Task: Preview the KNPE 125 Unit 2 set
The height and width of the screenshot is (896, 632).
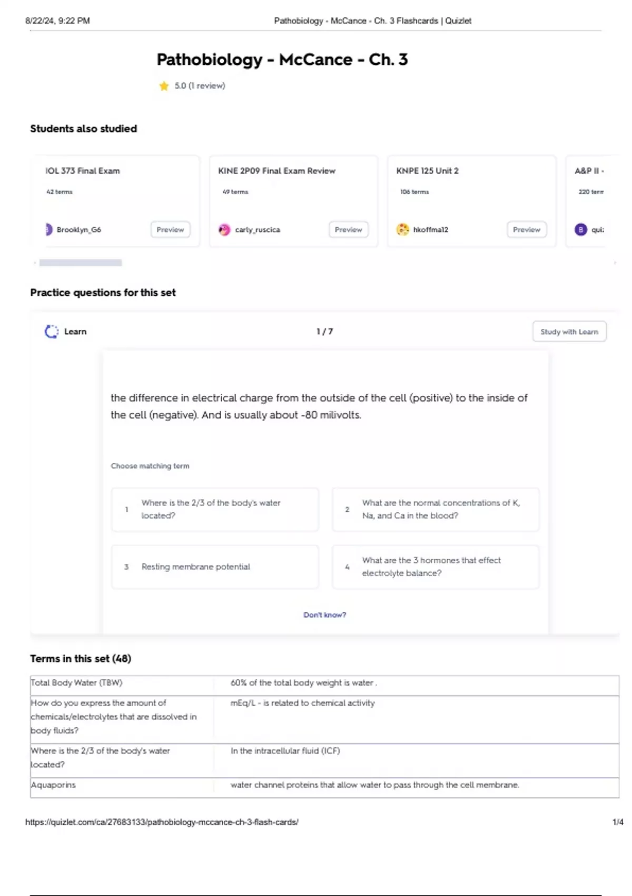Action: [527, 230]
